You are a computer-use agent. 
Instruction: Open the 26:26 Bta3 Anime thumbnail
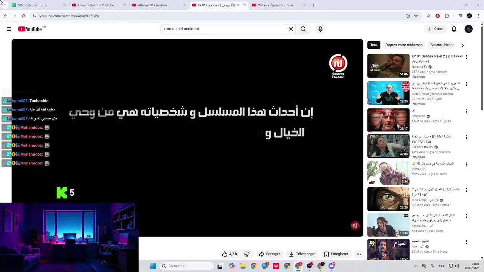388,199
